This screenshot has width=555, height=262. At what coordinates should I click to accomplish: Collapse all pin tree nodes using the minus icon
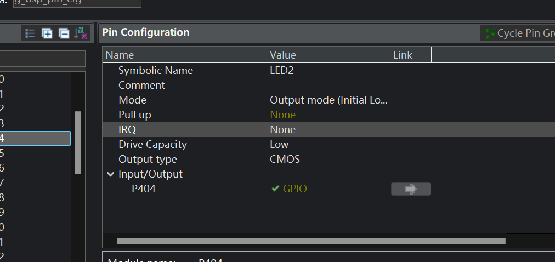(x=64, y=33)
